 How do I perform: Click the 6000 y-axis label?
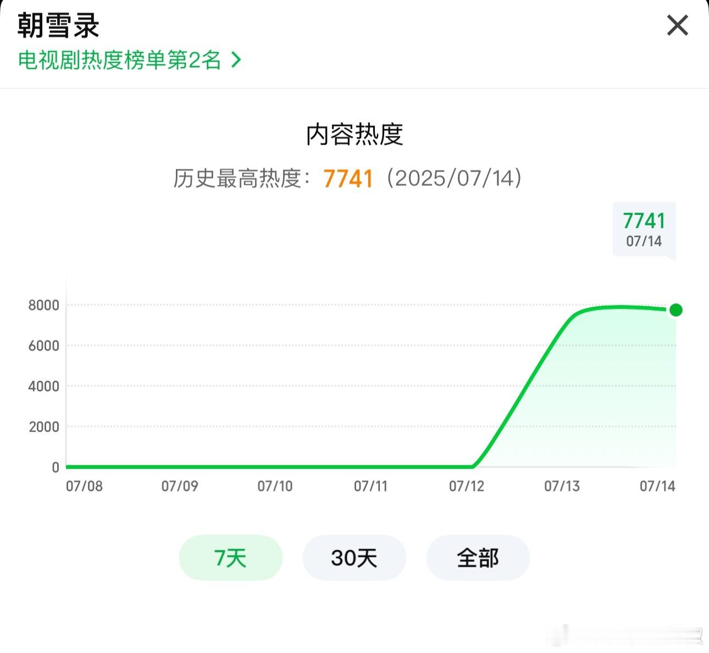(x=43, y=346)
